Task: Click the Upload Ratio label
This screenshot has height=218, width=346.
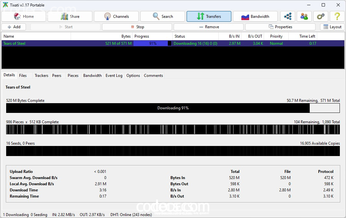Action: pos(21,172)
